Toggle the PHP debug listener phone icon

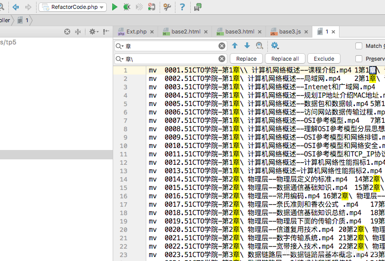tap(152, 7)
